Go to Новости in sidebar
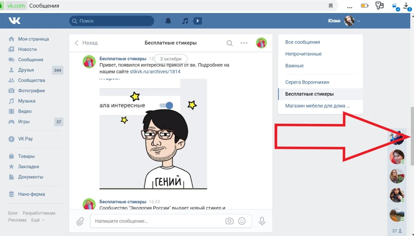 coord(27,49)
